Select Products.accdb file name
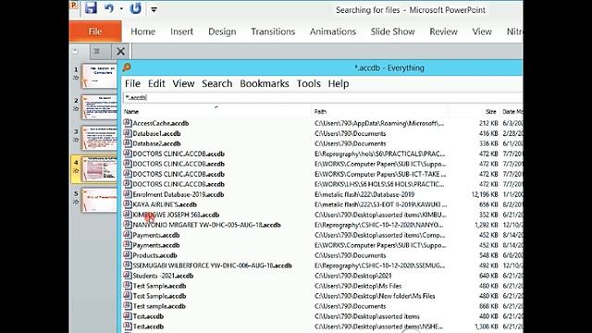Viewport: 592px width, 333px height. 154,255
